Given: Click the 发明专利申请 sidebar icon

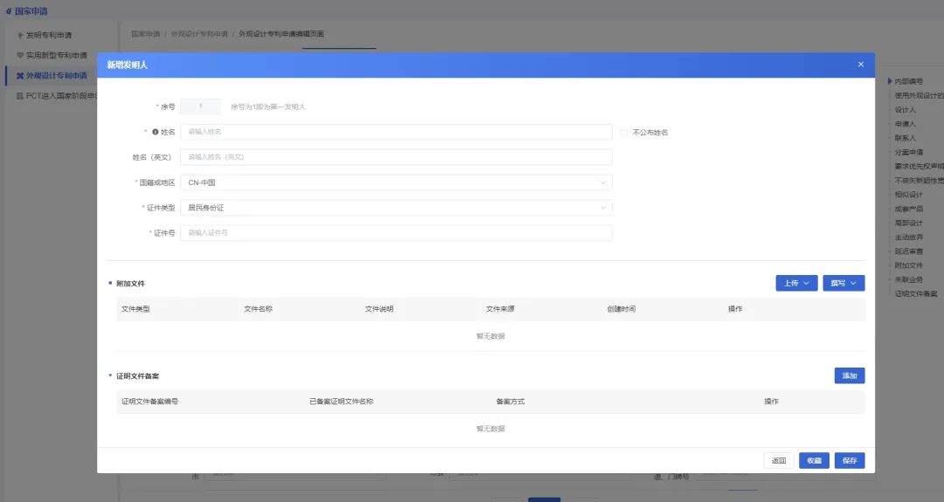Looking at the screenshot, I should 20,36.
